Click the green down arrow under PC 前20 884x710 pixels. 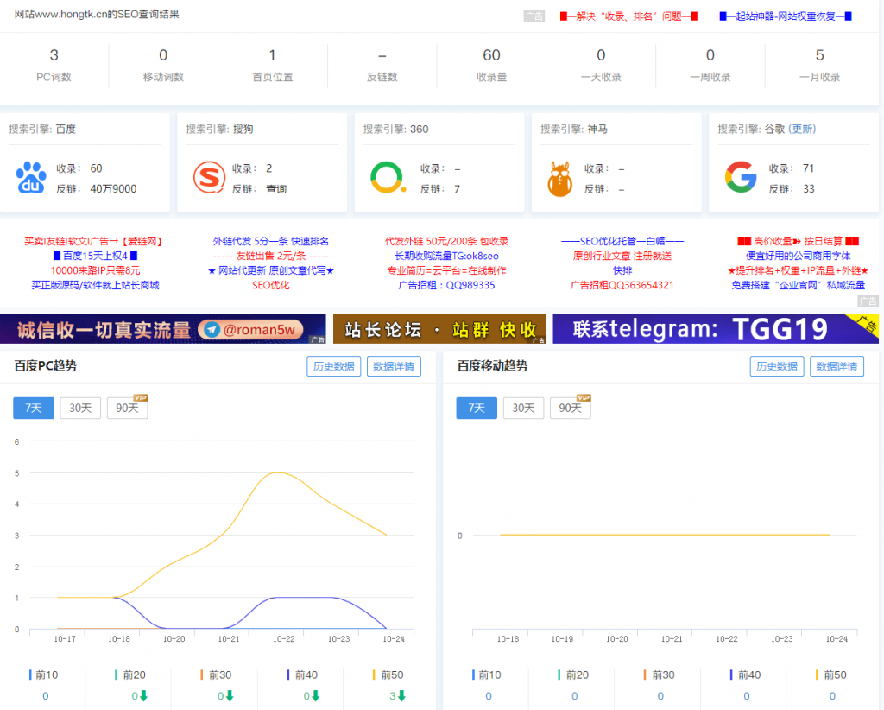(x=144, y=696)
